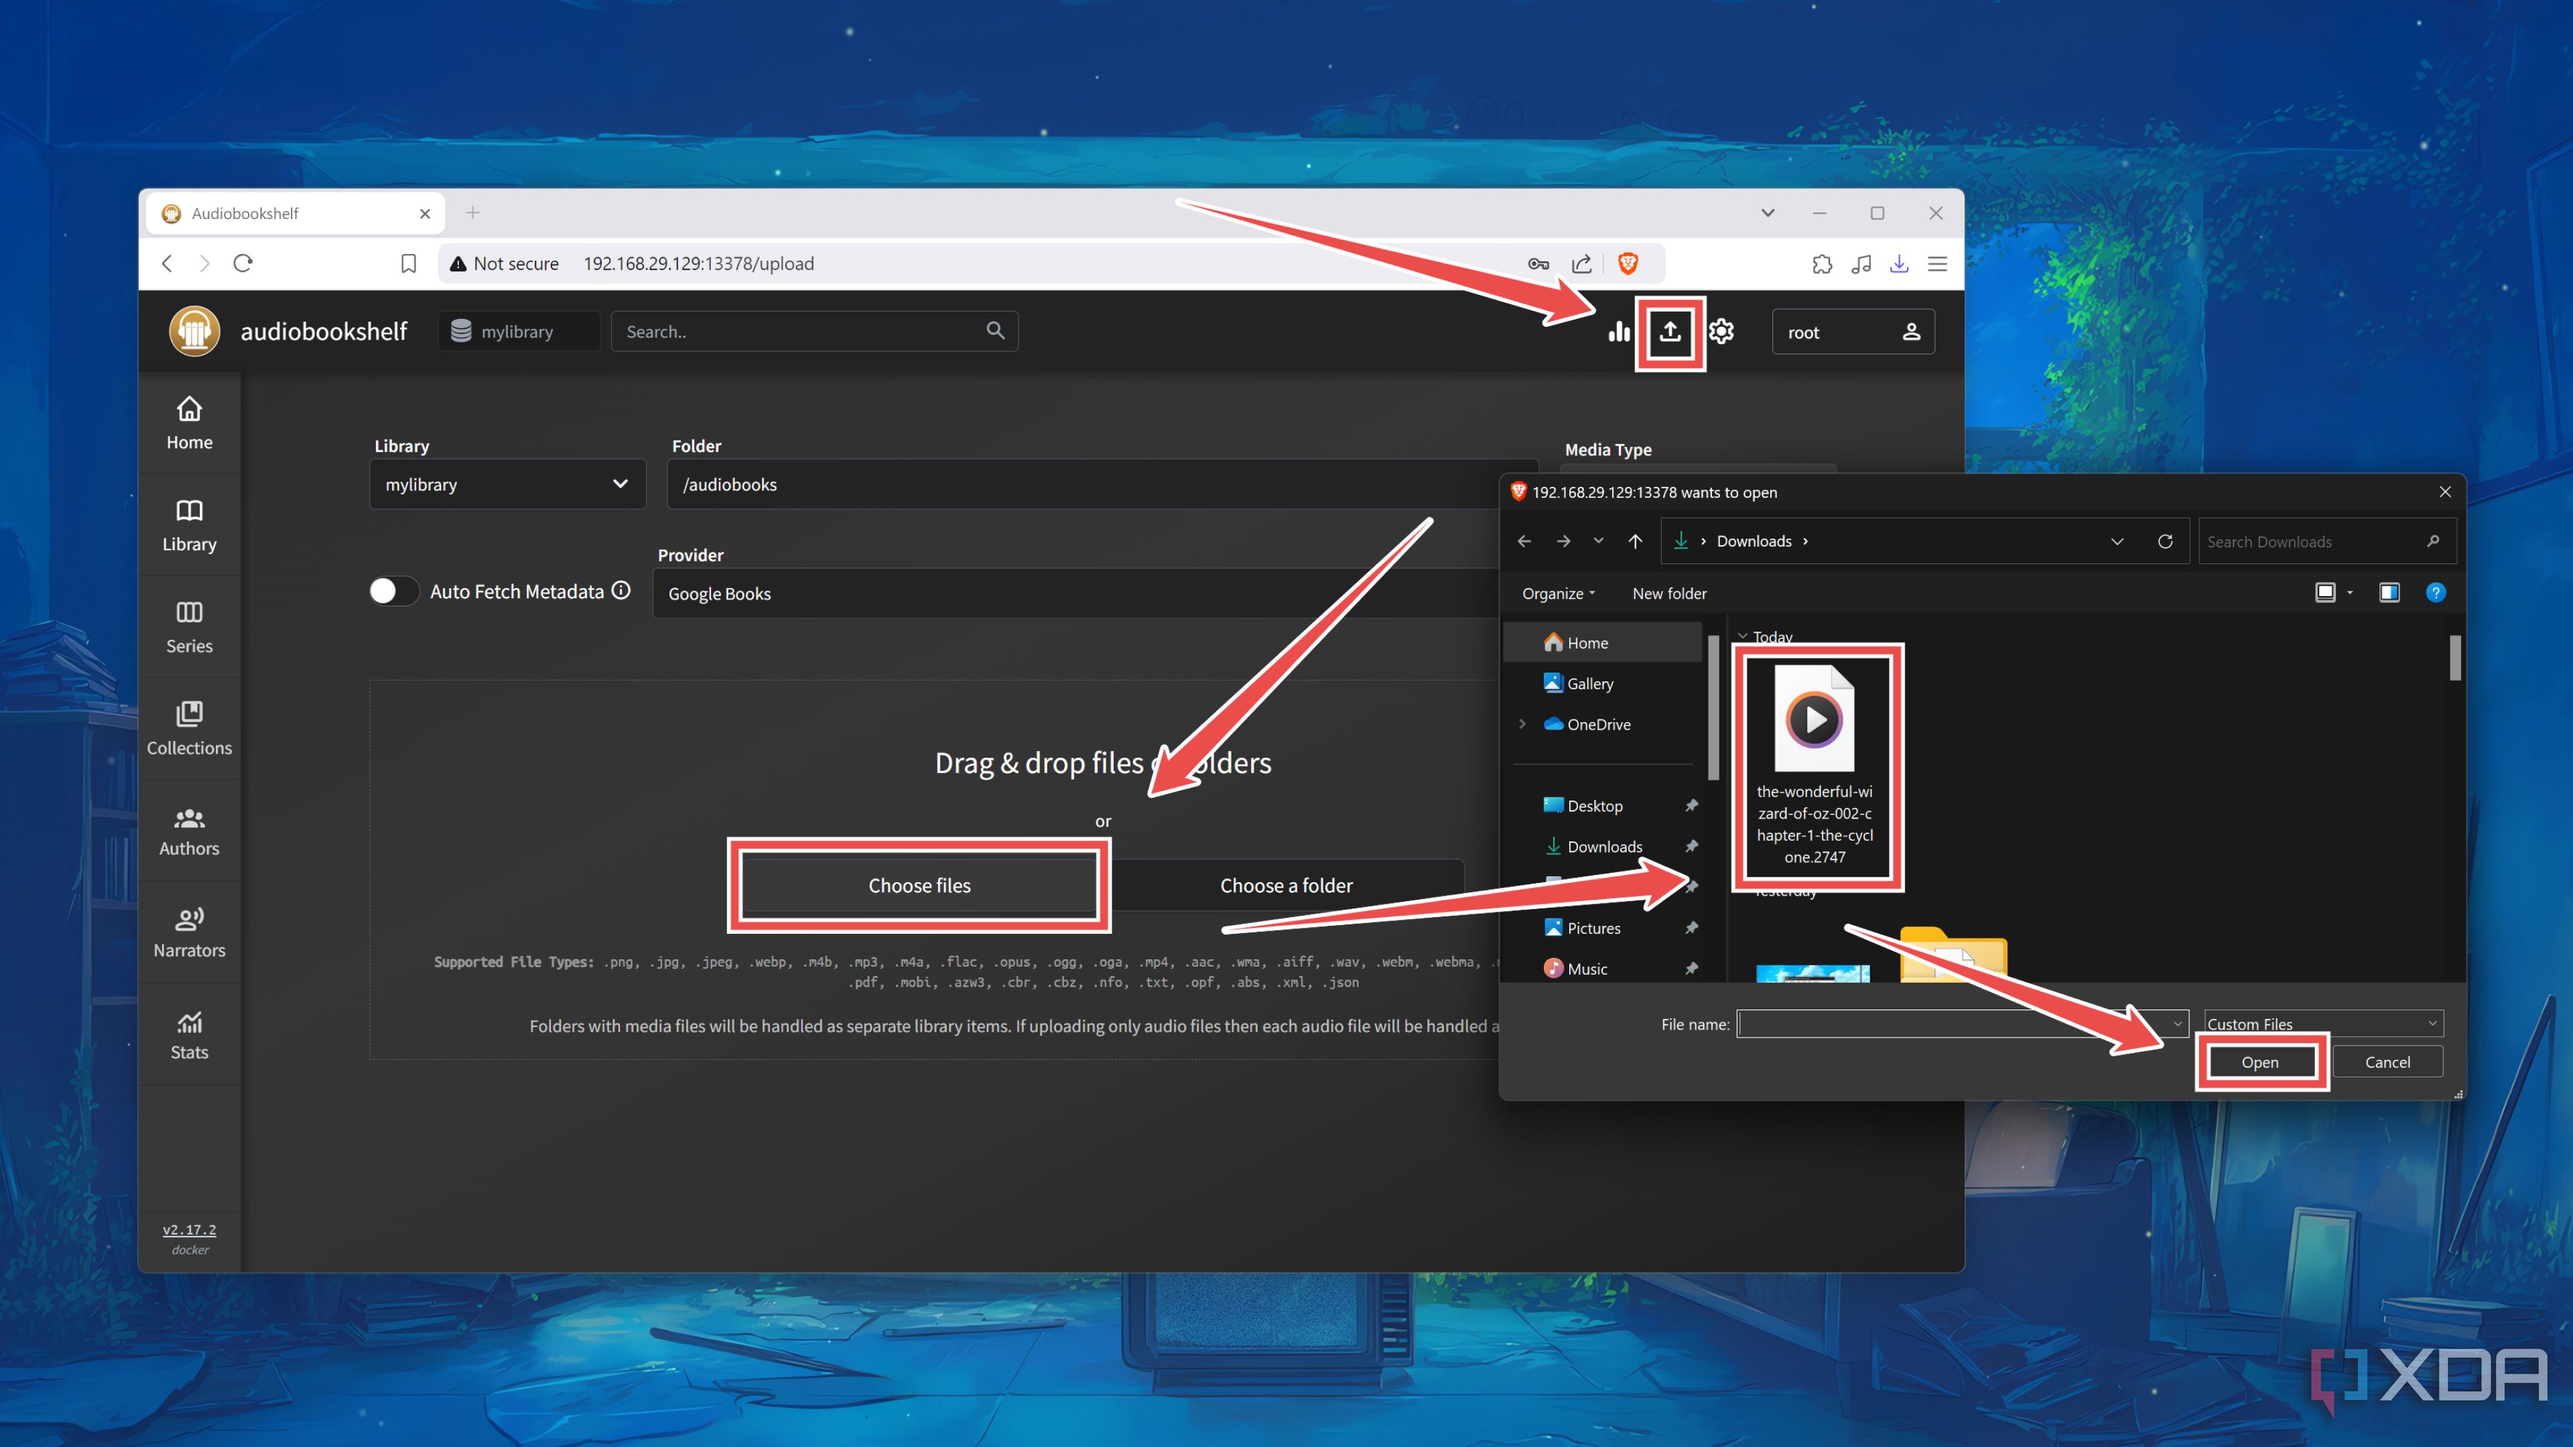Open the mylibrary Library dropdown
The image size is (2573, 1447).
coord(507,484)
